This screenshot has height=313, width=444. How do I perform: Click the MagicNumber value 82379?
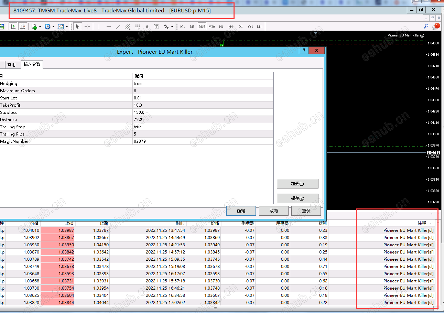point(203,141)
